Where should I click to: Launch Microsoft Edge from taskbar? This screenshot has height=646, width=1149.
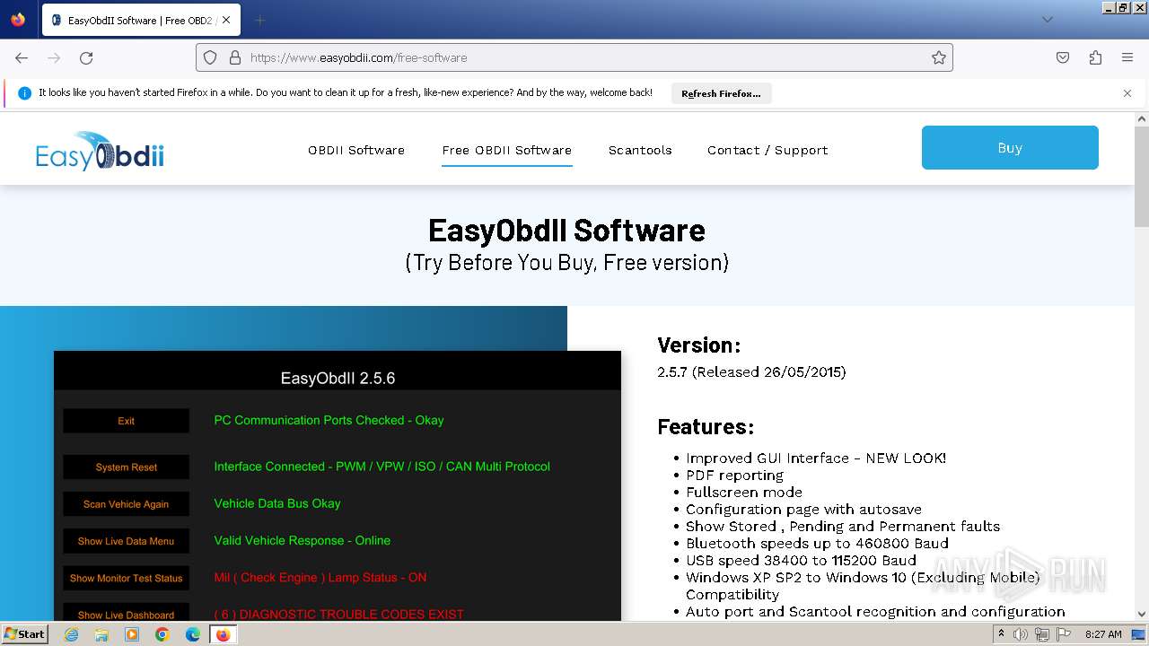(193, 634)
